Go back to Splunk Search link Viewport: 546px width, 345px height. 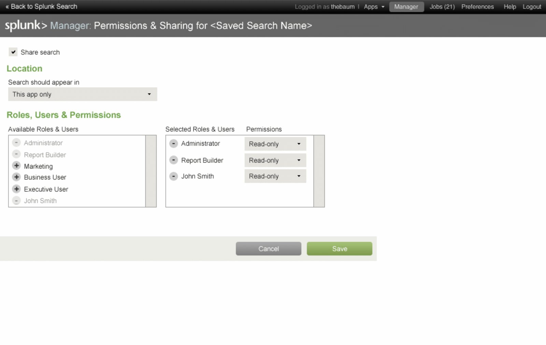41,6
